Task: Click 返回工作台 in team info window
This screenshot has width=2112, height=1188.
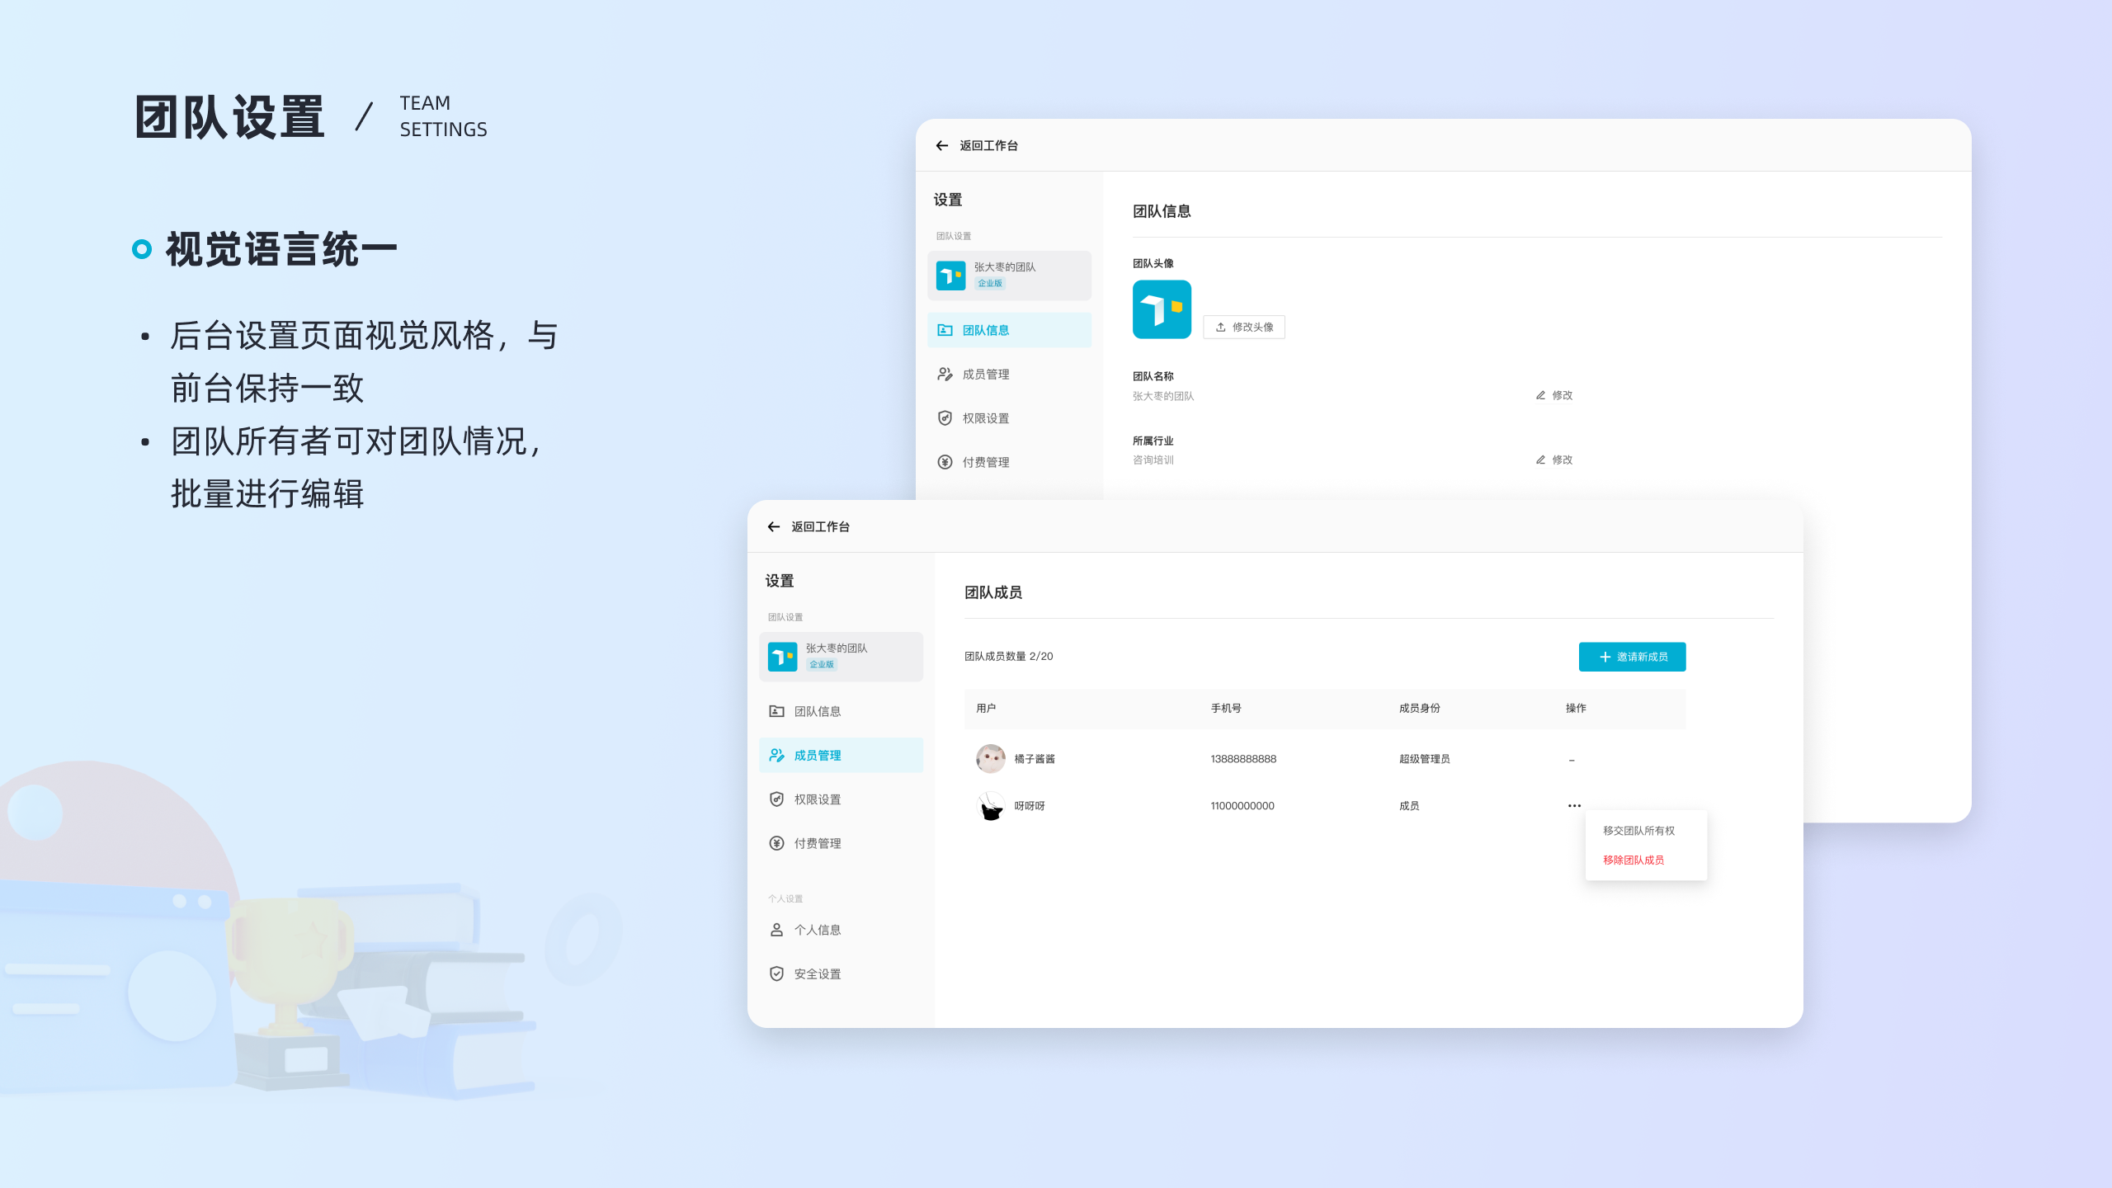Action: click(x=988, y=146)
